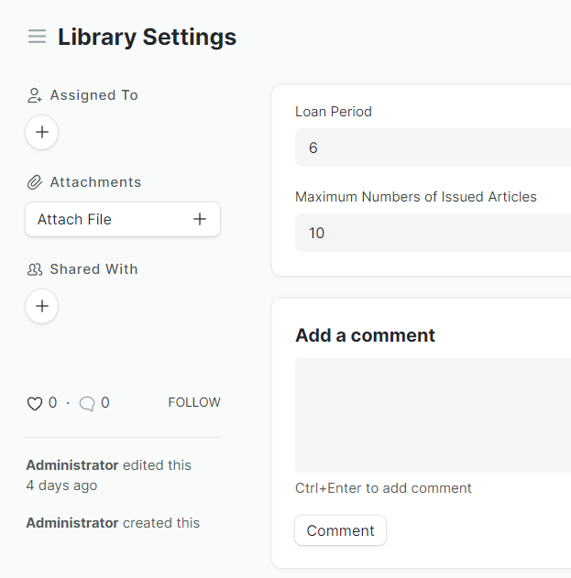Share document using plus under Shared With
The height and width of the screenshot is (578, 571).
tap(42, 307)
